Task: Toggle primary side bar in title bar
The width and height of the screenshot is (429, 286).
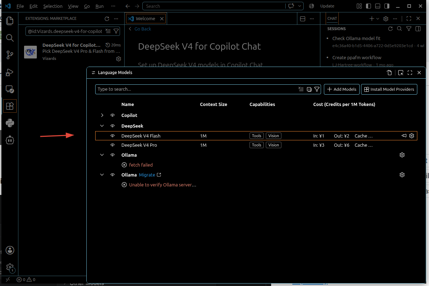Action: point(368,6)
